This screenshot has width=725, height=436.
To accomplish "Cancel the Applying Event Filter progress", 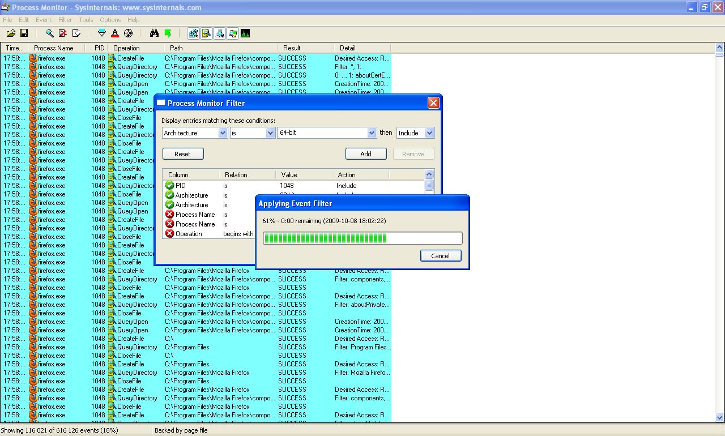I will [x=441, y=256].
